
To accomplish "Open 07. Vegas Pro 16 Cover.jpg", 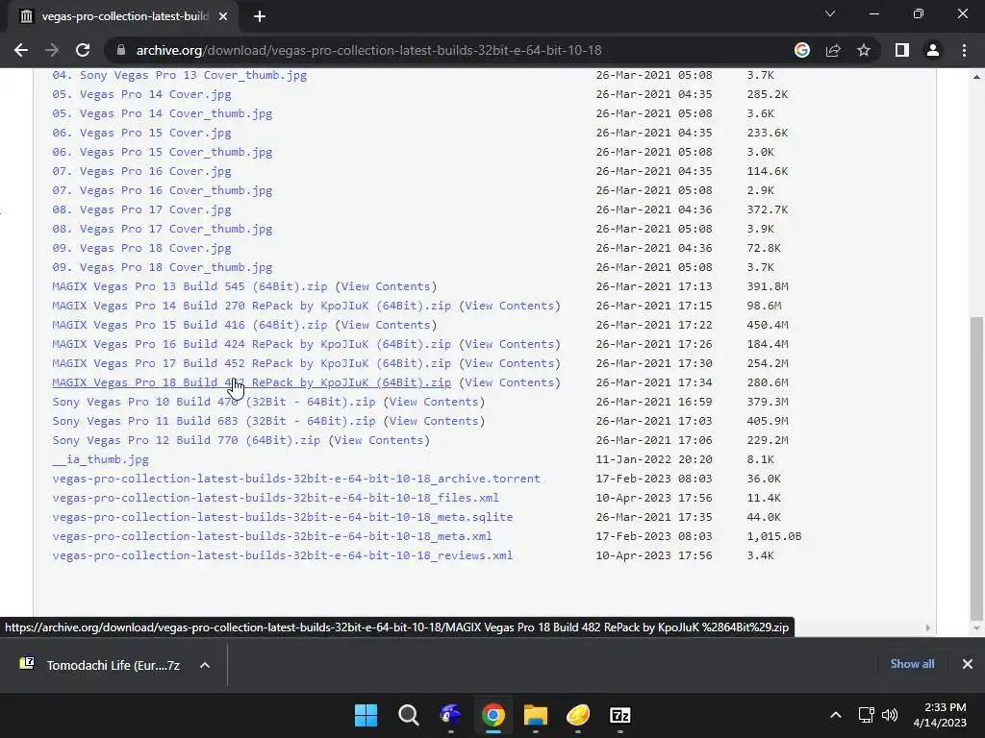I will pyautogui.click(x=141, y=171).
